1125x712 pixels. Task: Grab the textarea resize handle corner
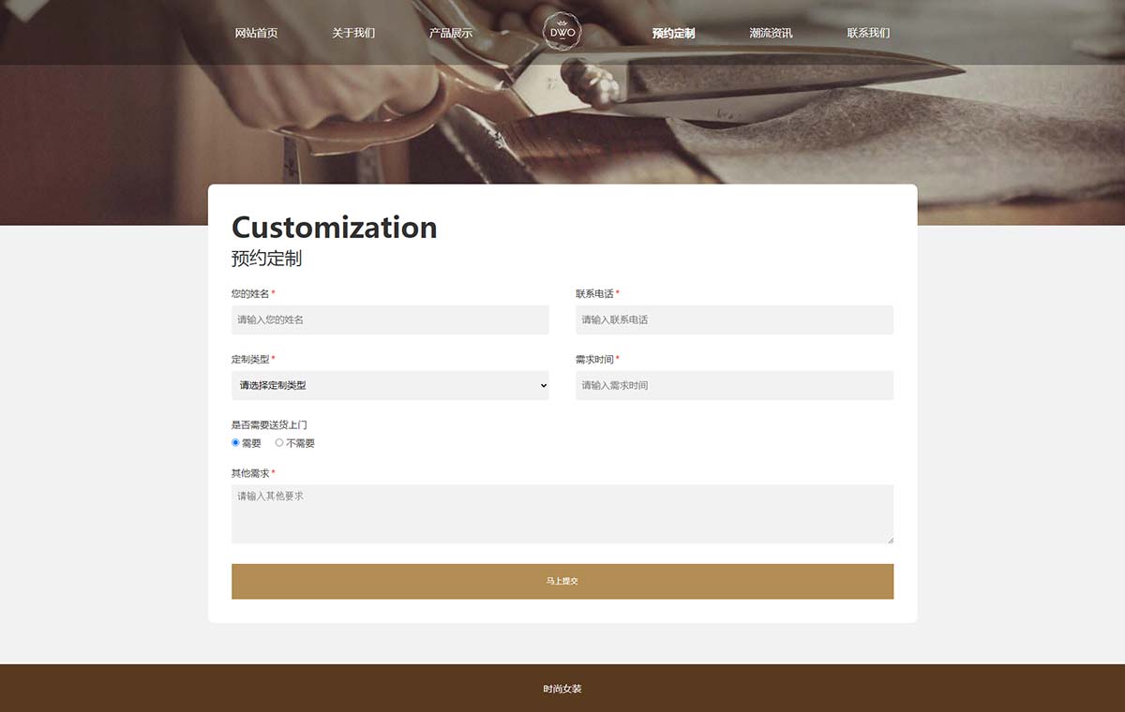pos(890,540)
